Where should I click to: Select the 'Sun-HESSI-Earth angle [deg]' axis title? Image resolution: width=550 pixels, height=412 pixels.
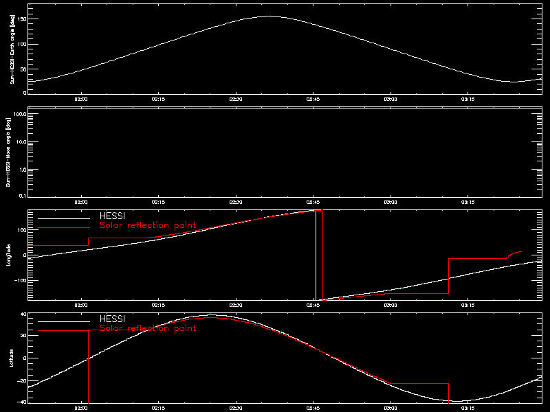[12, 49]
